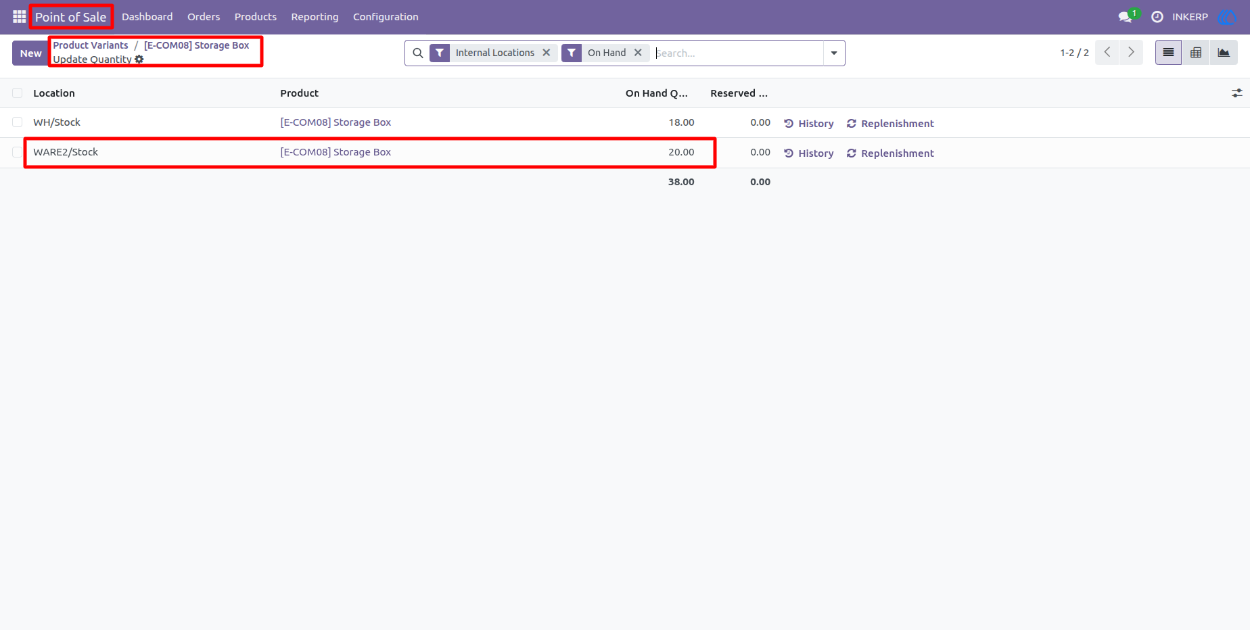Viewport: 1250px width, 630px height.
Task: Check the WH/Stock row checkbox
Action: [x=18, y=122]
